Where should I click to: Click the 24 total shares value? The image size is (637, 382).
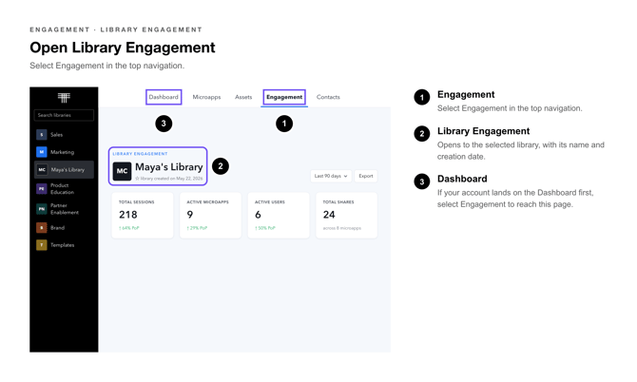pos(329,215)
